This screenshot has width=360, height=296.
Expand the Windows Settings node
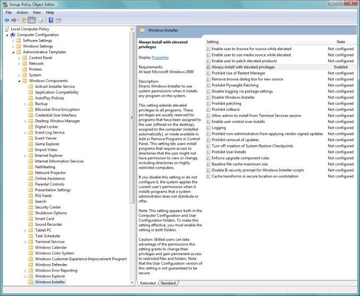tap(13, 46)
